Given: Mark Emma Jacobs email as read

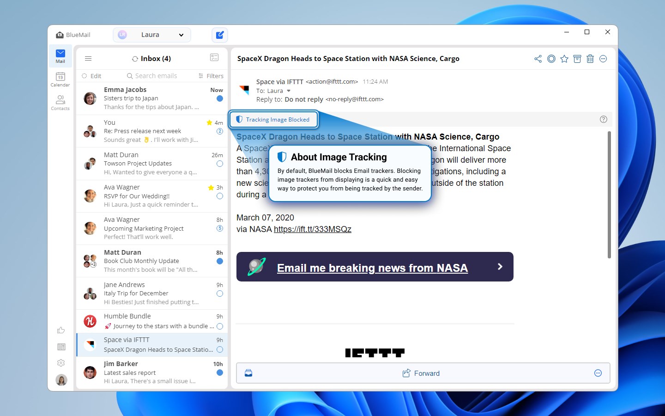Looking at the screenshot, I should pos(219,98).
